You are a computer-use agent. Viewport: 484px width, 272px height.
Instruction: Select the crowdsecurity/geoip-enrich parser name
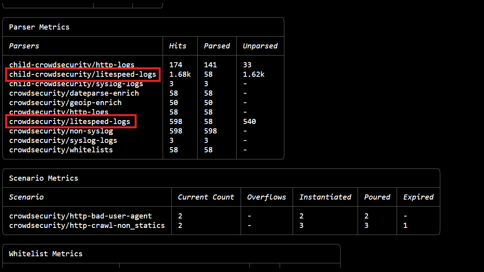(x=65, y=103)
